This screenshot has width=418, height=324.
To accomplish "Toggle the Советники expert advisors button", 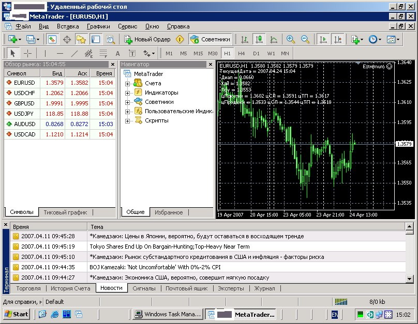I will tap(211, 39).
